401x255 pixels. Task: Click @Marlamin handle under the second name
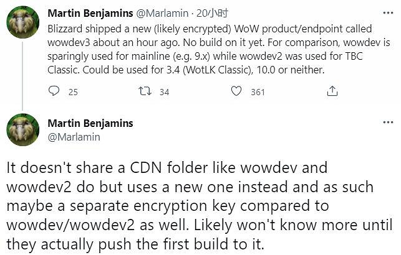(x=74, y=137)
